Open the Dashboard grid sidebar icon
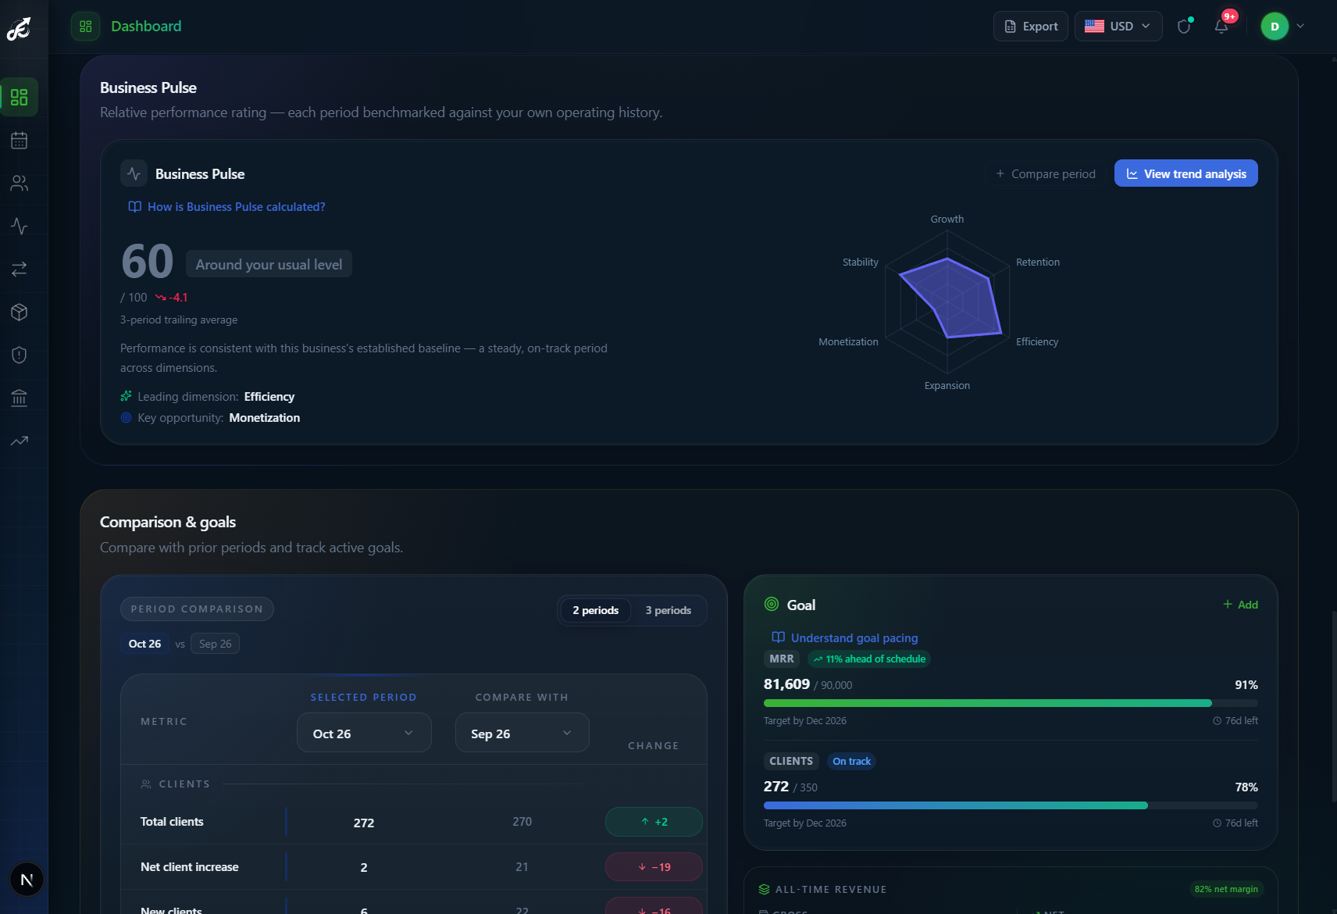The image size is (1337, 914). pos(20,97)
